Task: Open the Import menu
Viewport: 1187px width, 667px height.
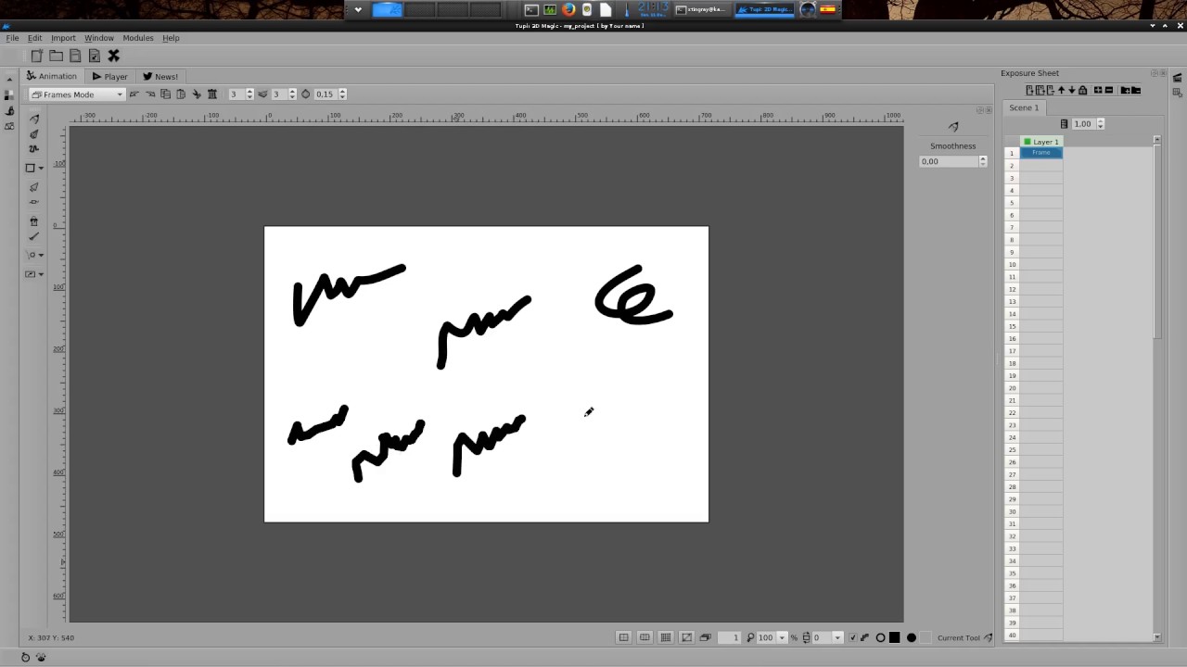Action: (63, 38)
